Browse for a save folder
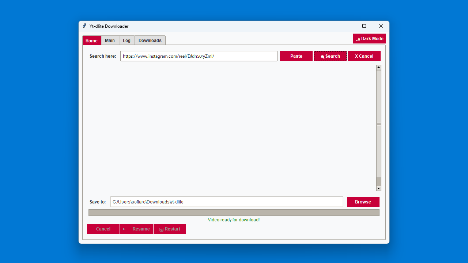Screen dimensions: 468x263 [363, 202]
